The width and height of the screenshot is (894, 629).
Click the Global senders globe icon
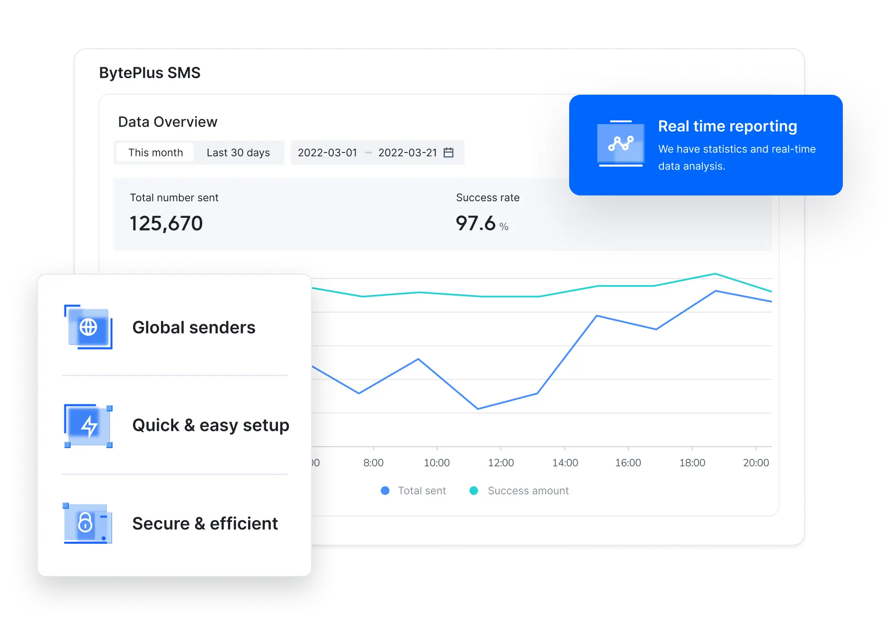tap(88, 327)
